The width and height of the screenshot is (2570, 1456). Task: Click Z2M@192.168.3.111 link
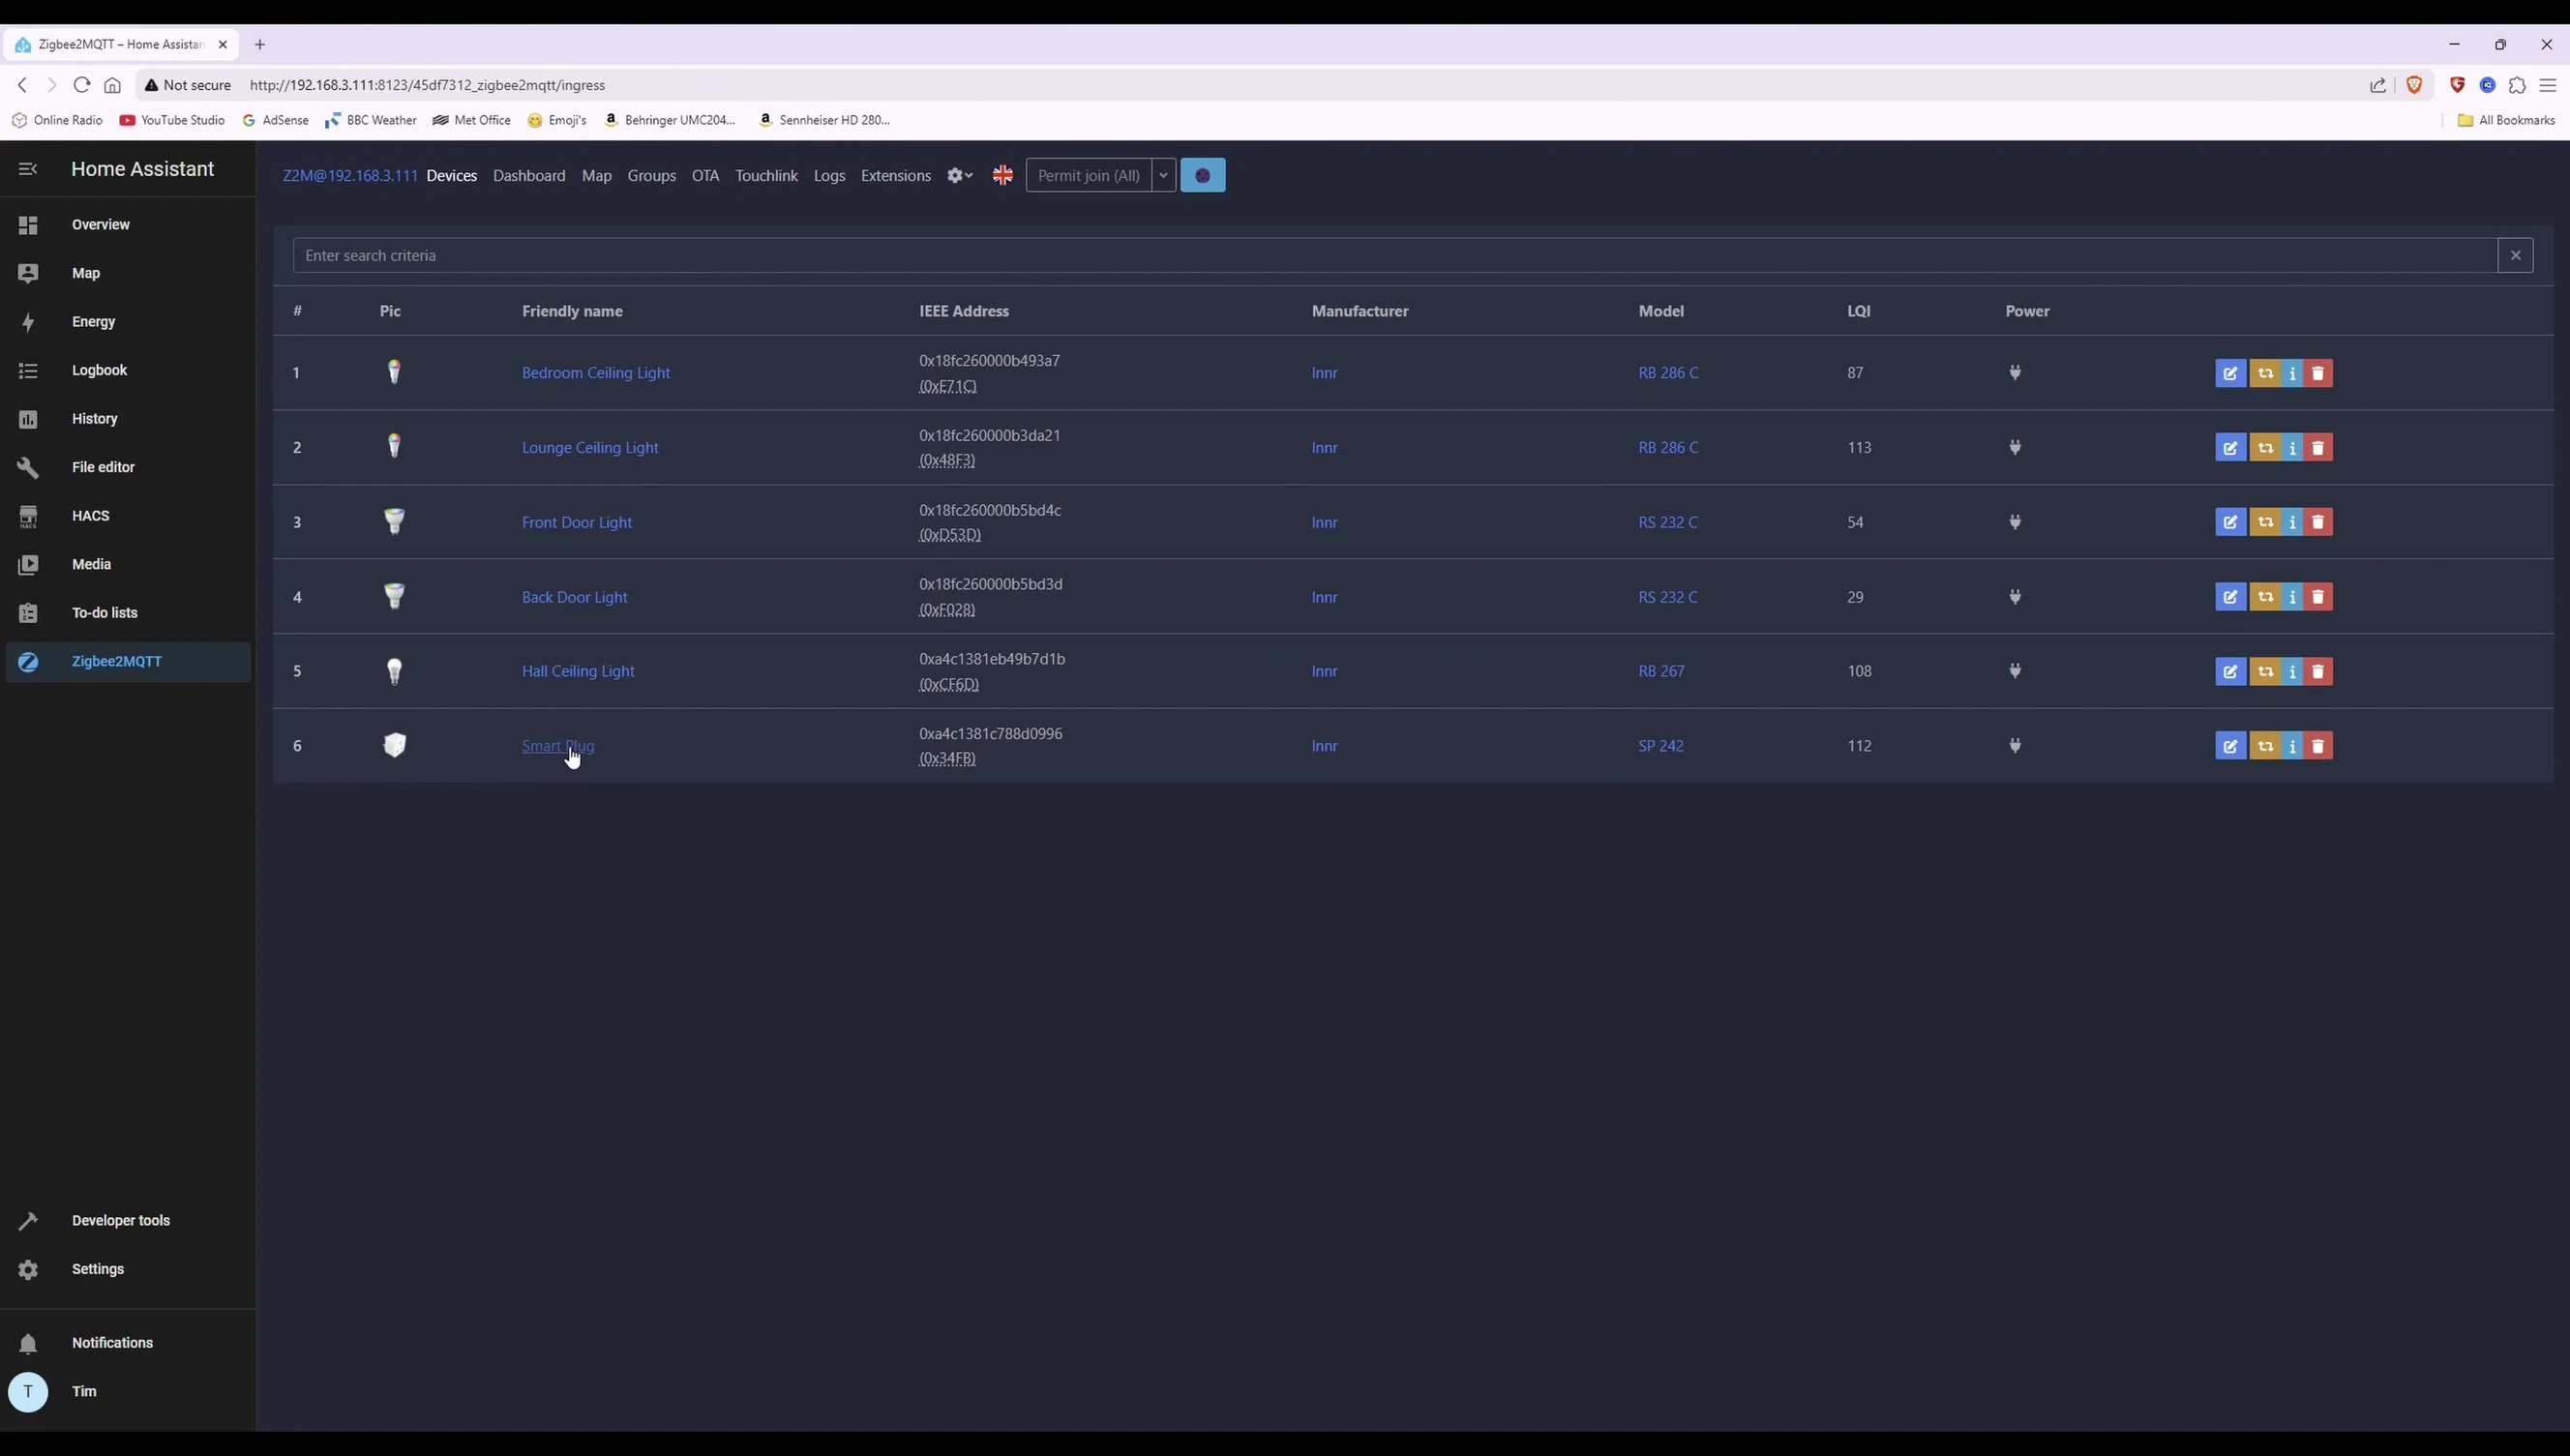[x=350, y=176]
